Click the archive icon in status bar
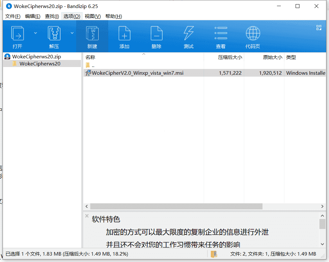Viewport: 329px width, 262px height. click(x=214, y=254)
